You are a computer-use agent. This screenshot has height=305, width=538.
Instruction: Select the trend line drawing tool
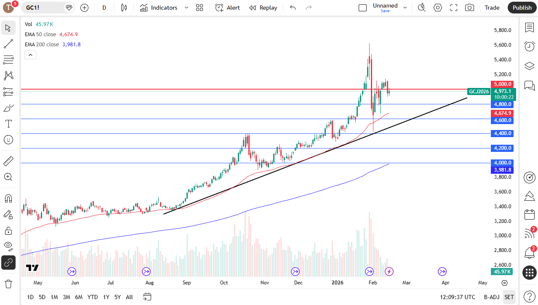tap(8, 44)
